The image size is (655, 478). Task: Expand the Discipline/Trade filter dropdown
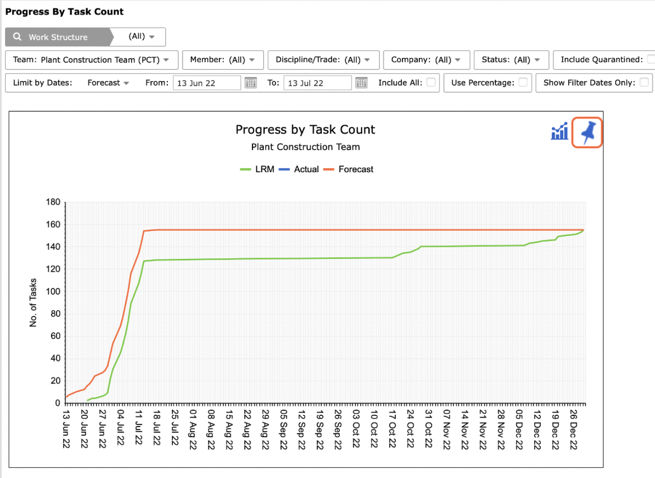324,60
